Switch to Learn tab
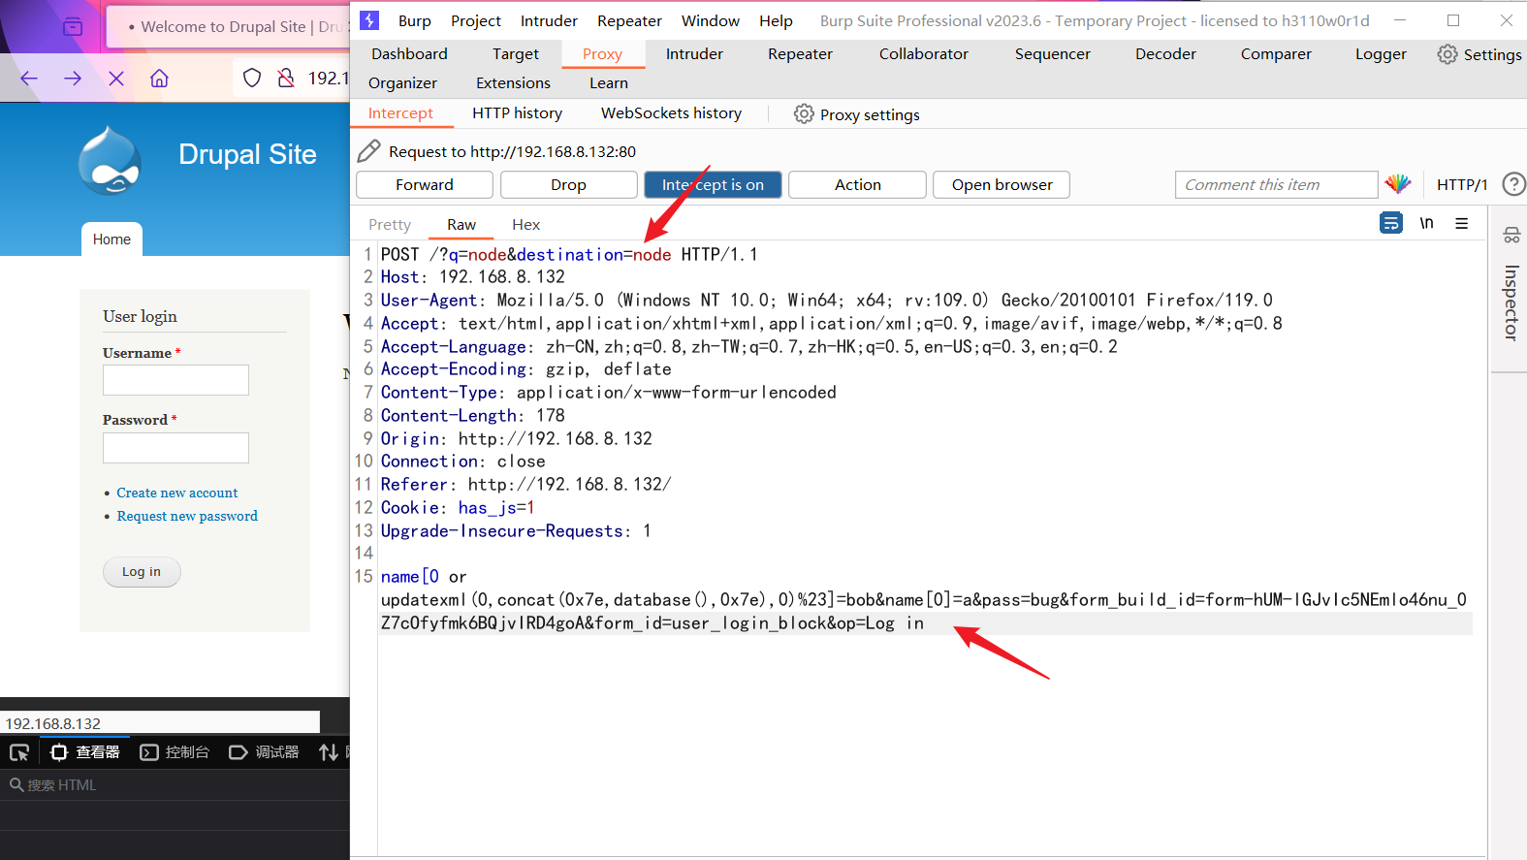Screen dimensions: 1527x860 [609, 83]
